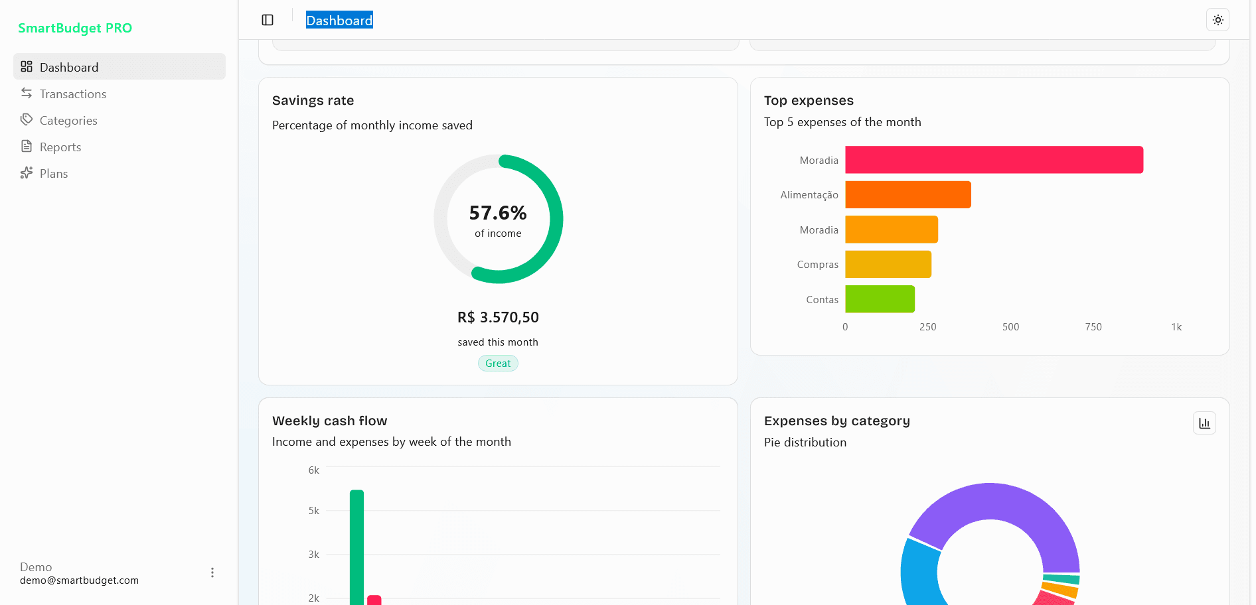This screenshot has width=1256, height=605.
Task: Click the Savings rate card title
Action: click(x=313, y=100)
